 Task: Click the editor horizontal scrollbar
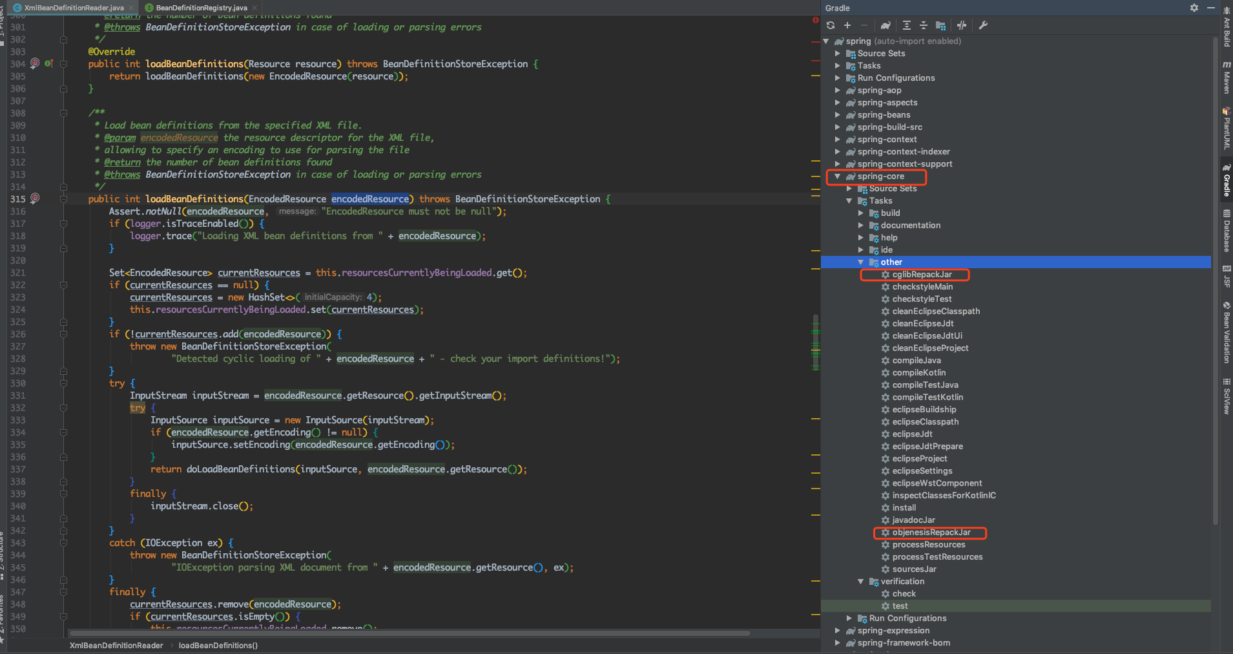(410, 633)
